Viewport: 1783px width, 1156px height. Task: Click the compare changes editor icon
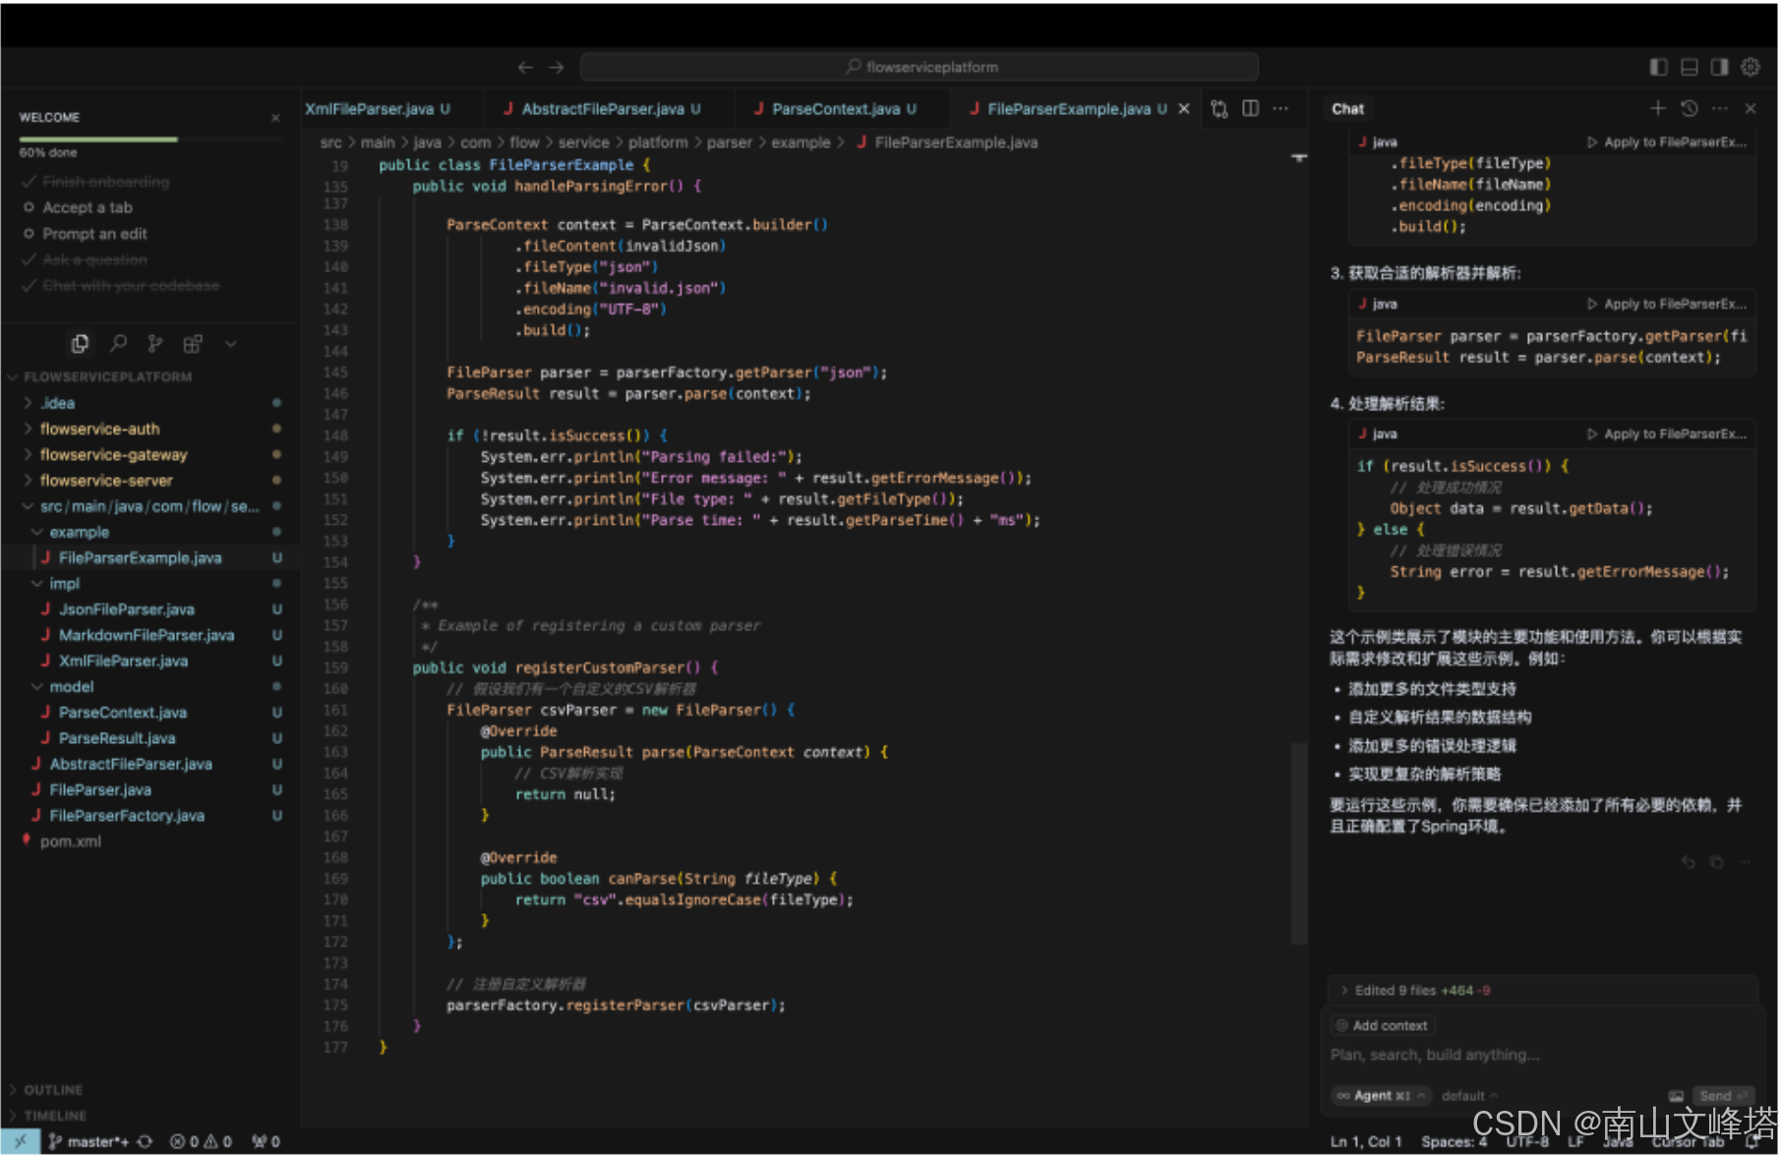(x=1219, y=109)
